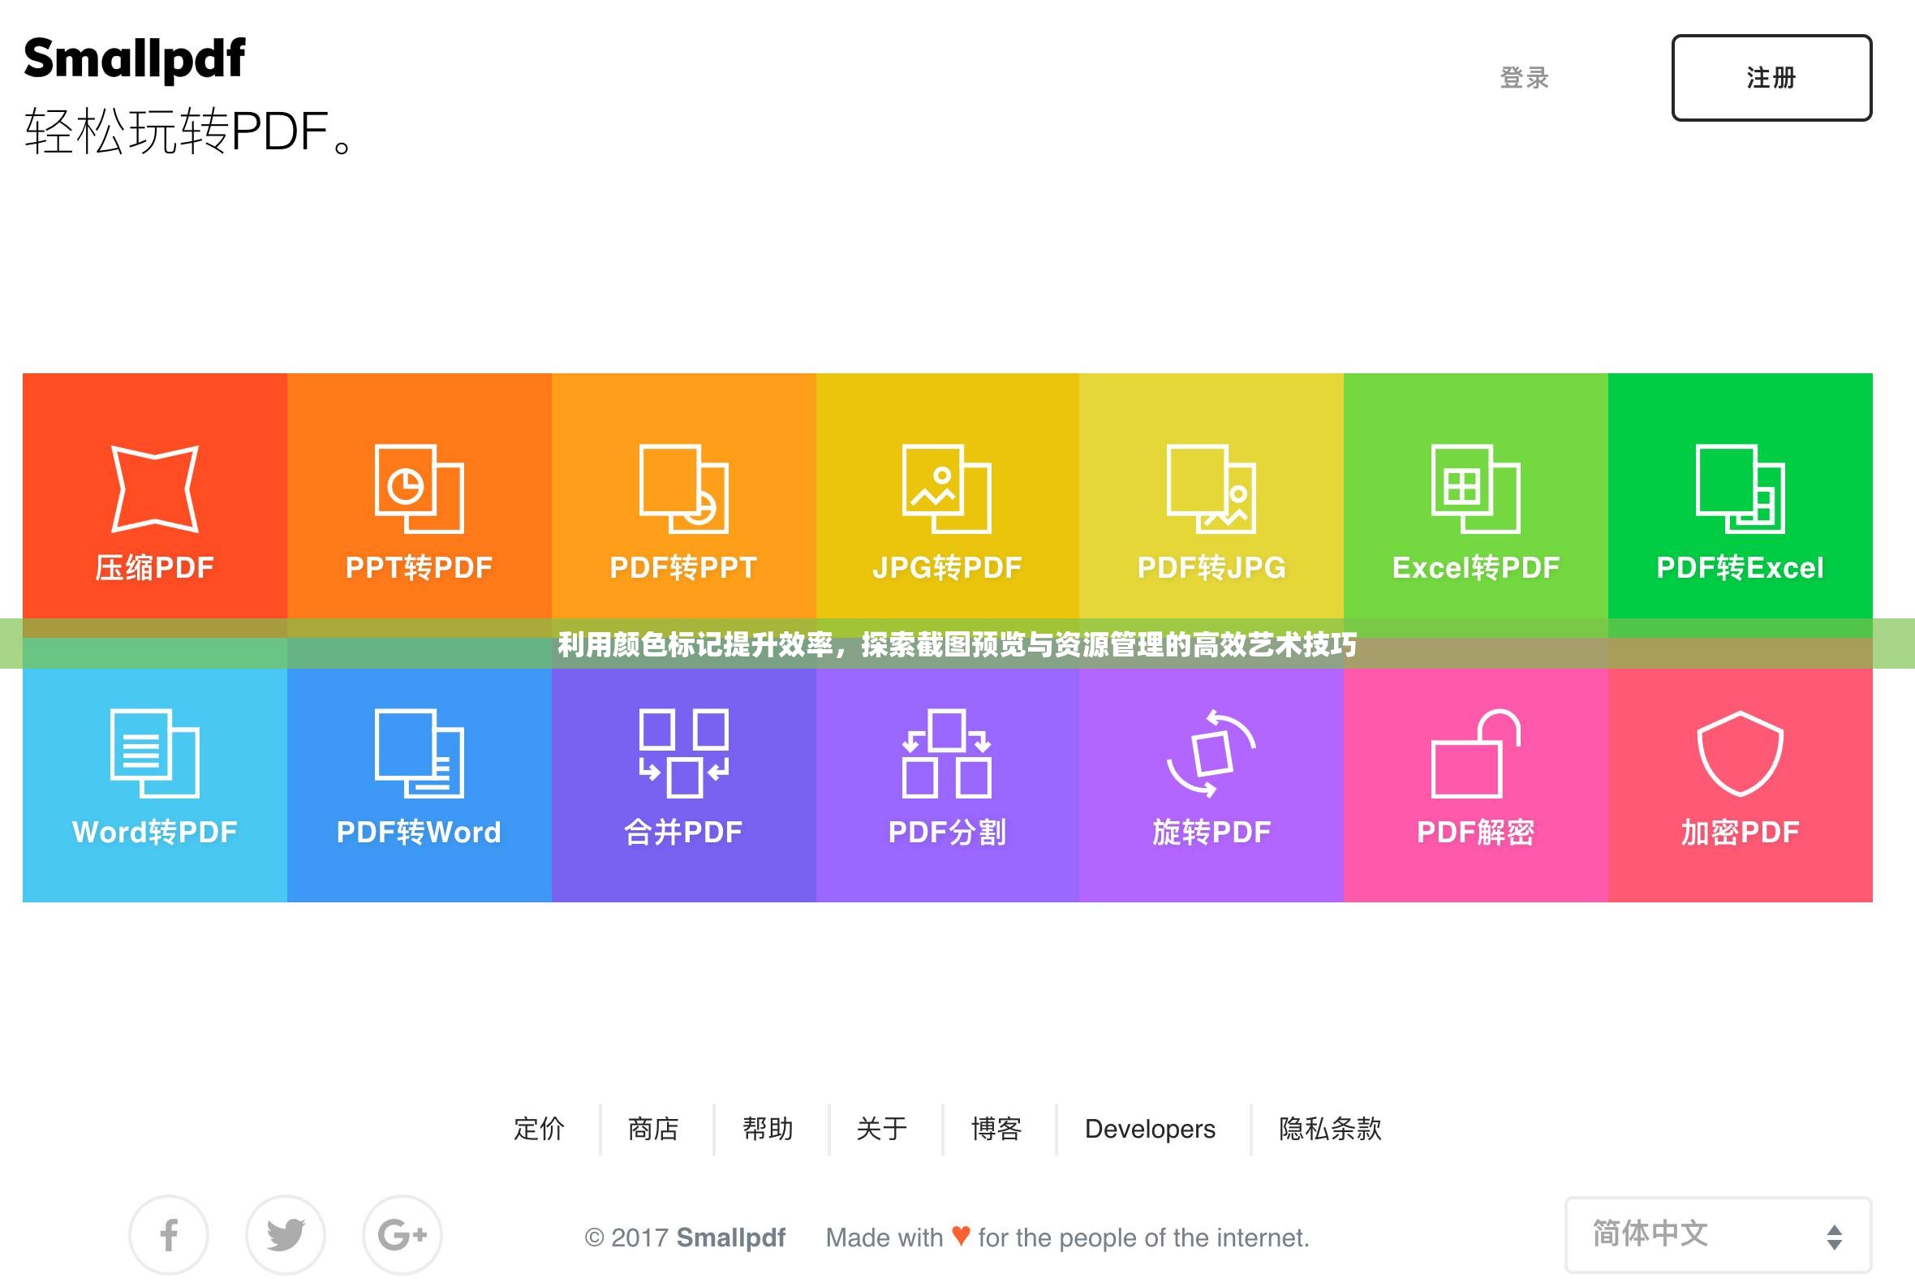The width and height of the screenshot is (1915, 1287).
Task: Switch to the 博客 section
Action: tap(996, 1130)
